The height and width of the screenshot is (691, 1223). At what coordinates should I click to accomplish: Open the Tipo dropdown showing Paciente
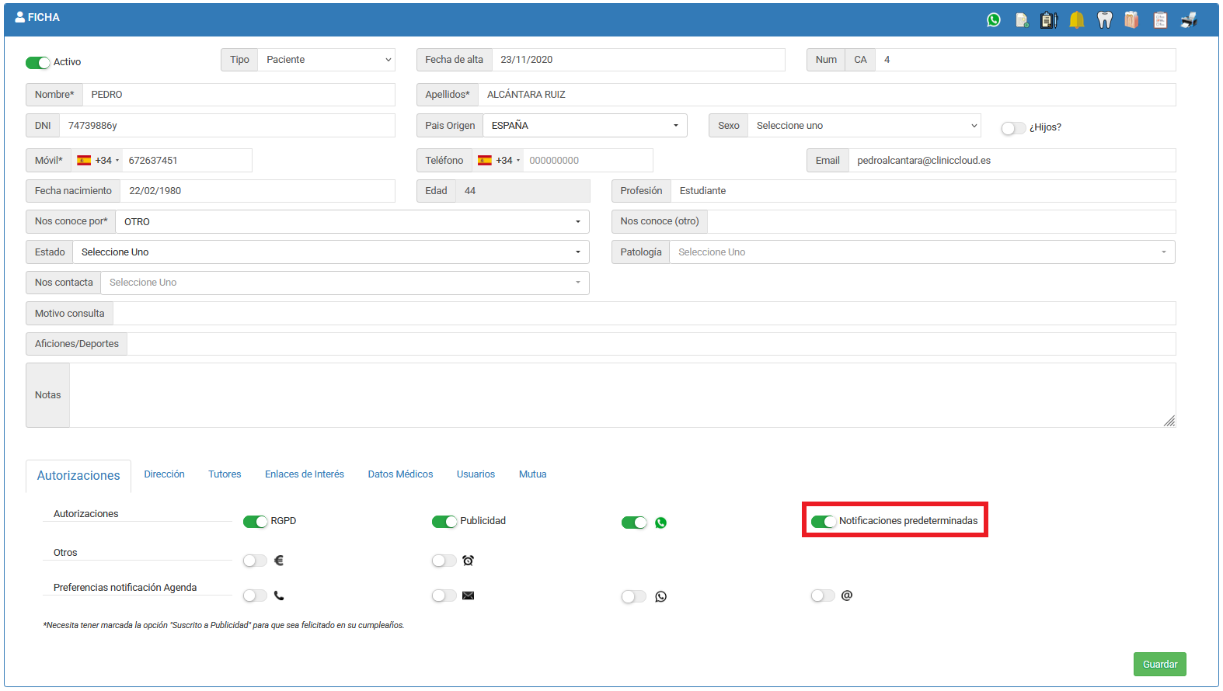(x=326, y=60)
